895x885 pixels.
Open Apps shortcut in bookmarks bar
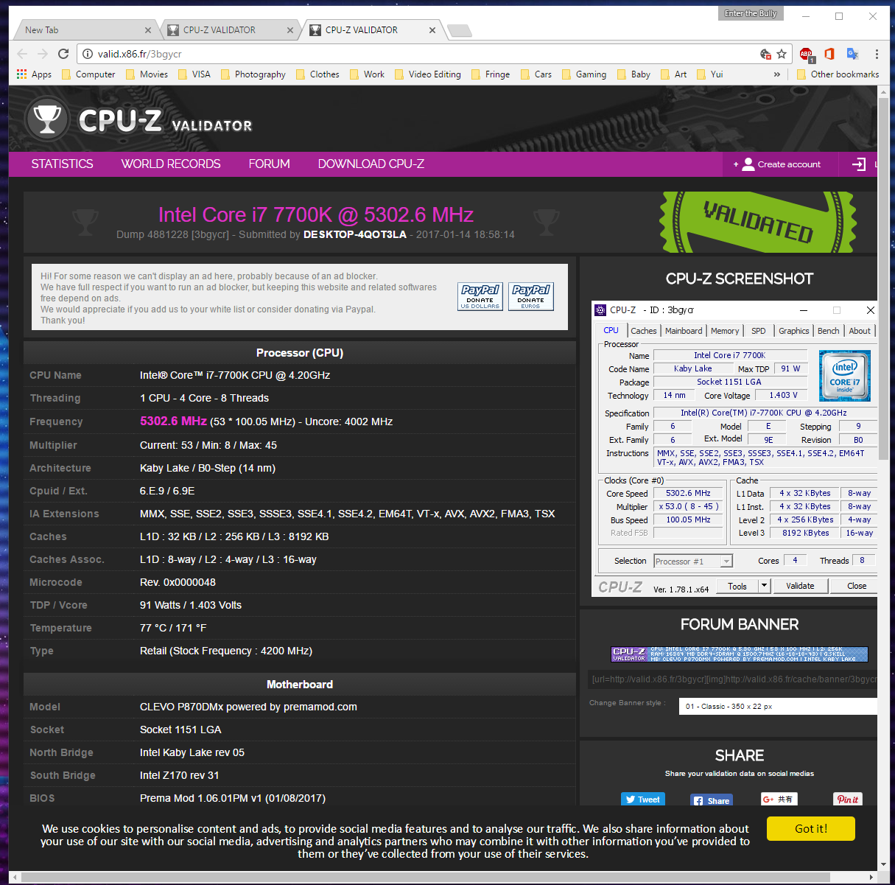pyautogui.click(x=34, y=74)
